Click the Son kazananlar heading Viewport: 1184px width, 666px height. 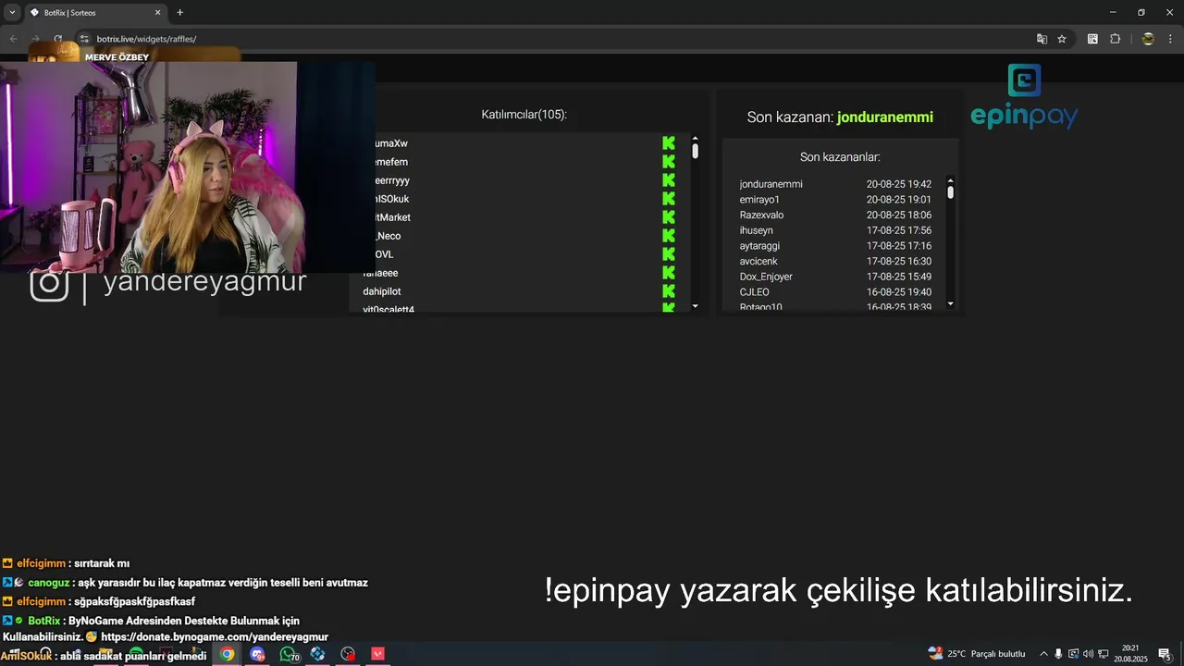840,157
